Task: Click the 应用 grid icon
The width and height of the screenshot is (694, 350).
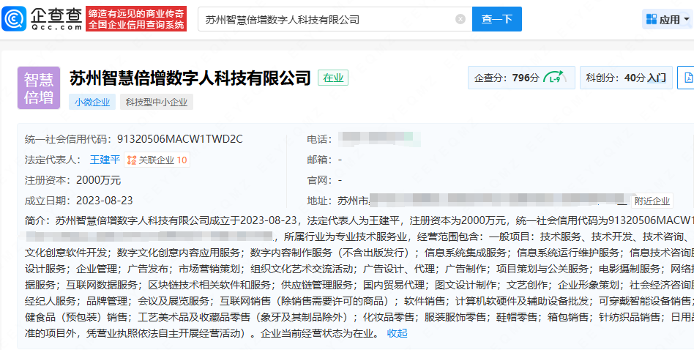Action: (651, 19)
